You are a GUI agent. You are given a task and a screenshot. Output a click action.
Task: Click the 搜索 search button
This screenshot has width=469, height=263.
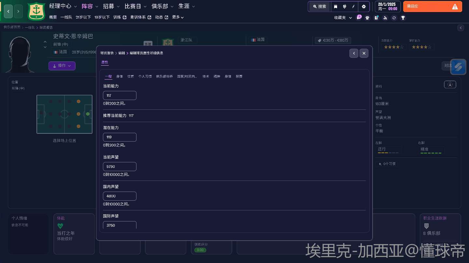[x=320, y=6]
